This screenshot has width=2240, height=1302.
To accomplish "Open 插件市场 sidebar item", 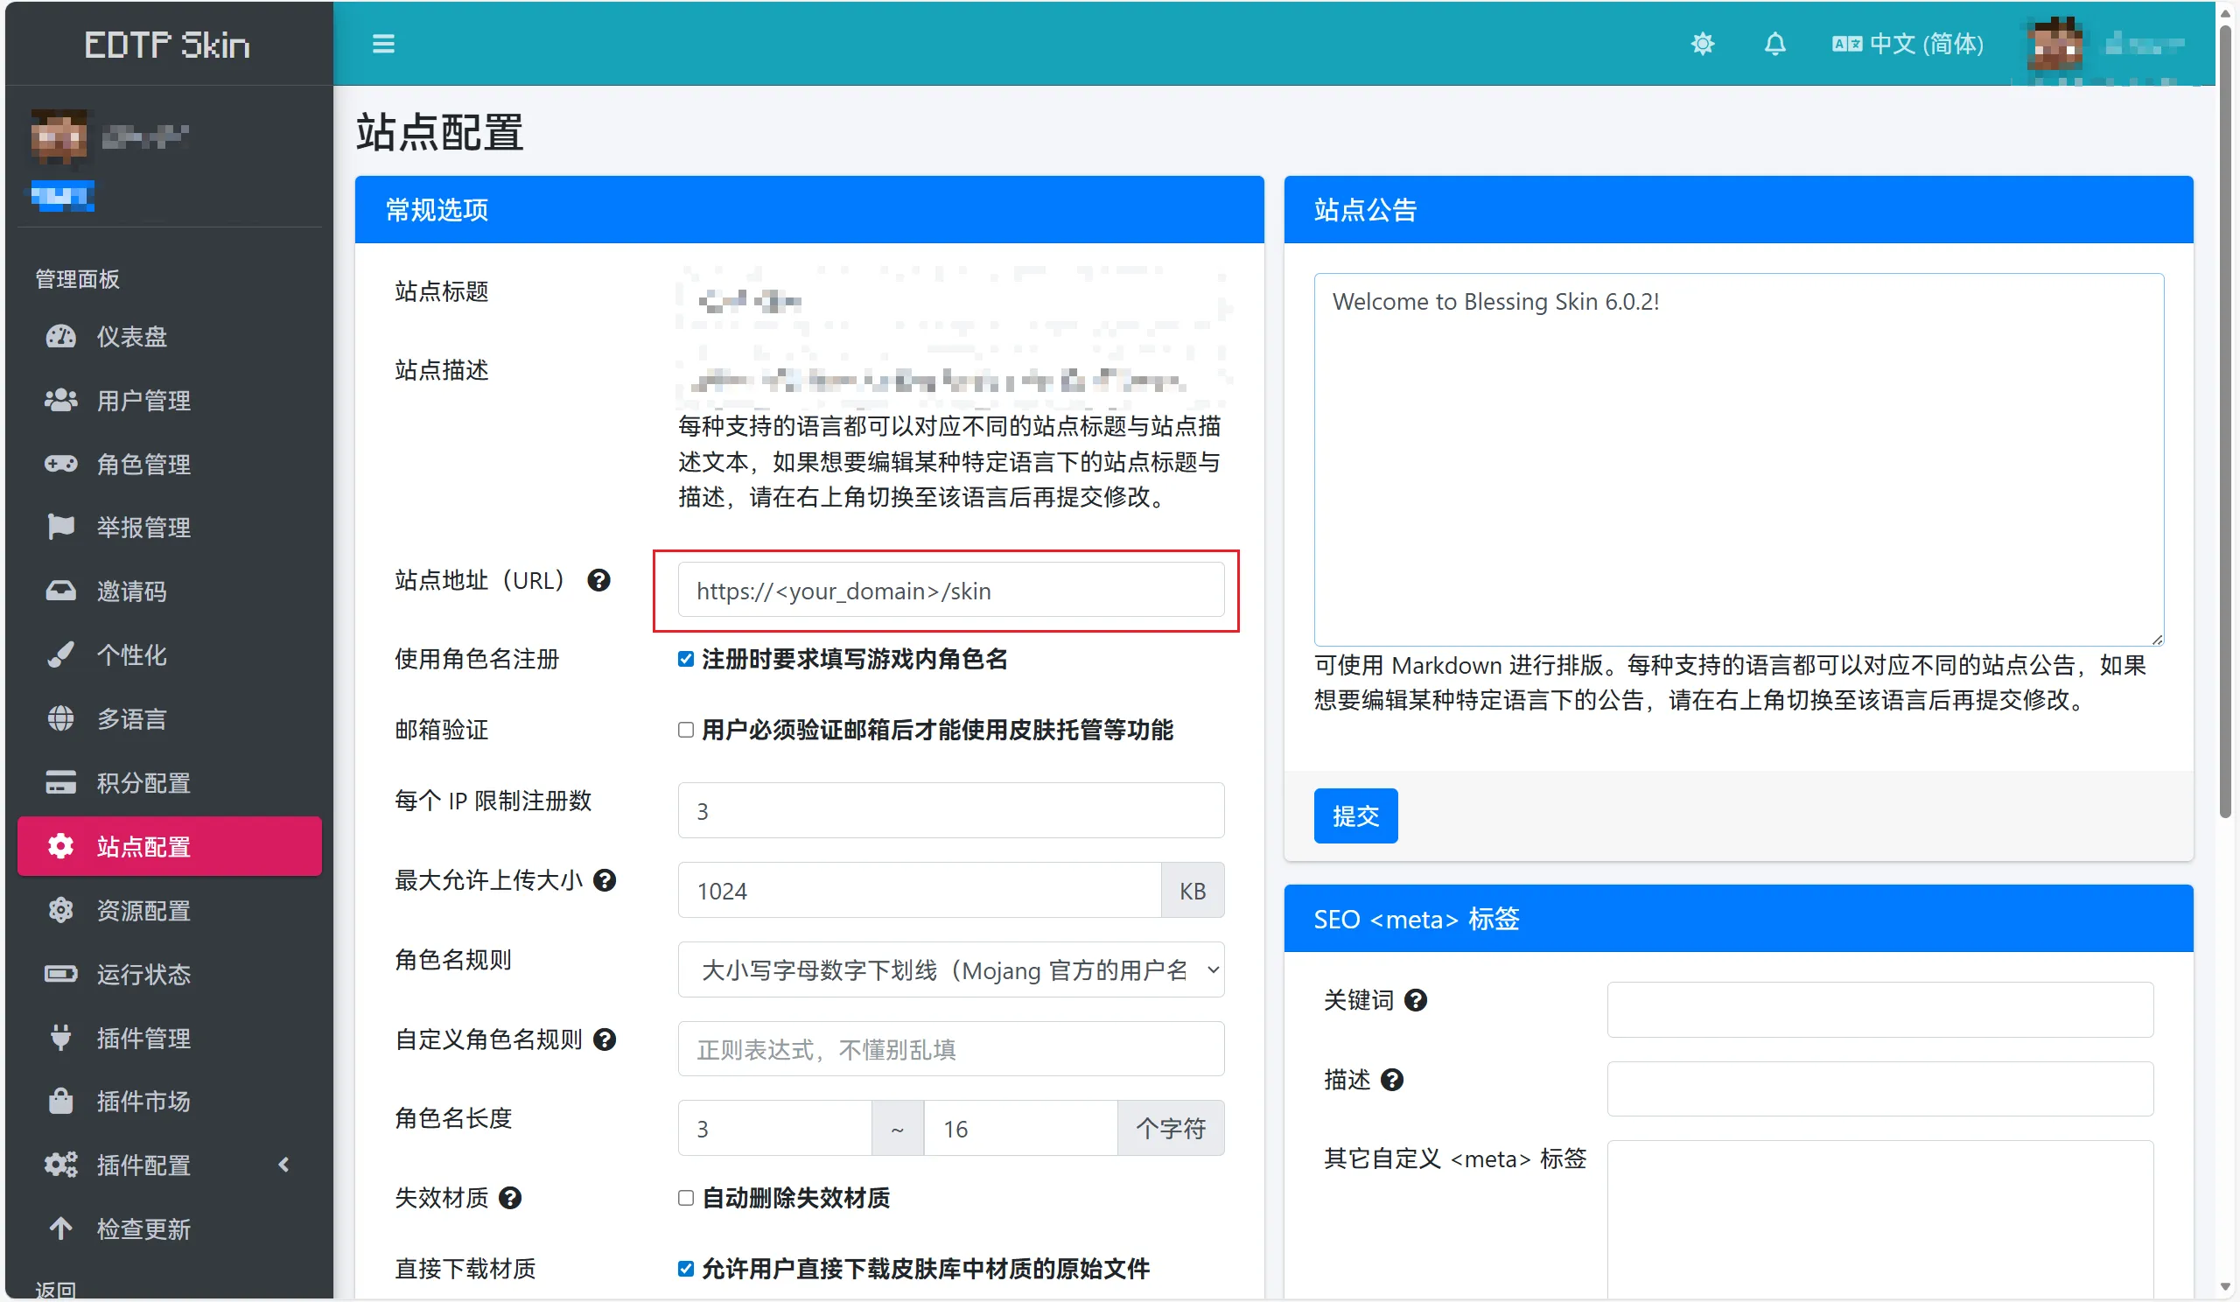I will coord(143,1101).
